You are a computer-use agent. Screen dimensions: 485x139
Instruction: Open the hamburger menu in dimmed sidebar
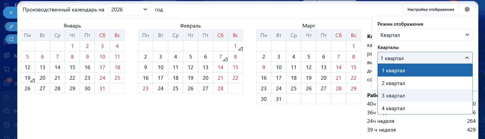tap(7, 5)
